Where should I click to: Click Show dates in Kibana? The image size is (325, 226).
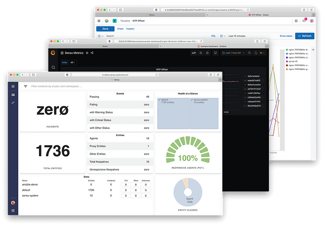286,36
